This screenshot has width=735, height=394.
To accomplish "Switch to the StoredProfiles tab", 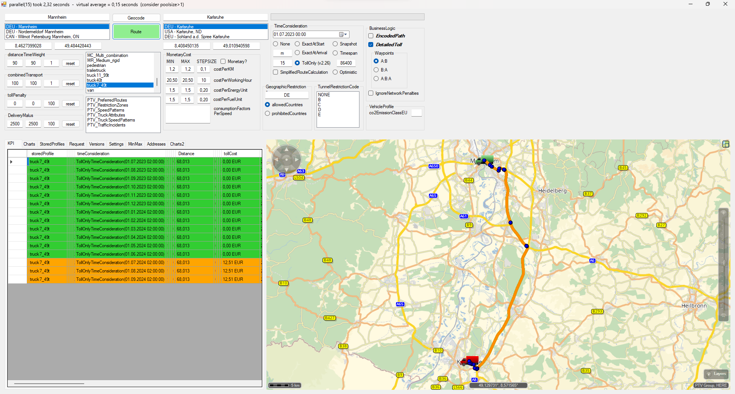I will coord(52,144).
